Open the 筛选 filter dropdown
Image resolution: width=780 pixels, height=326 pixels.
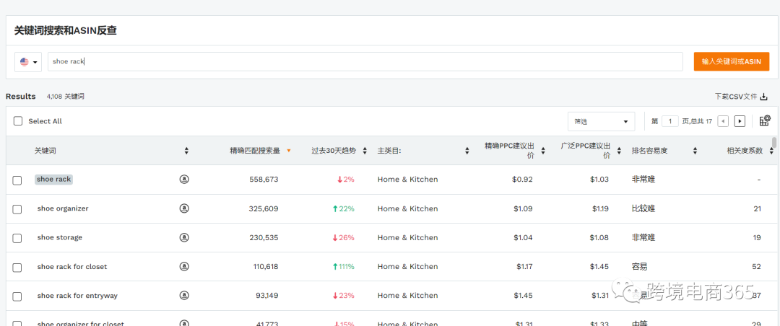[x=602, y=121]
